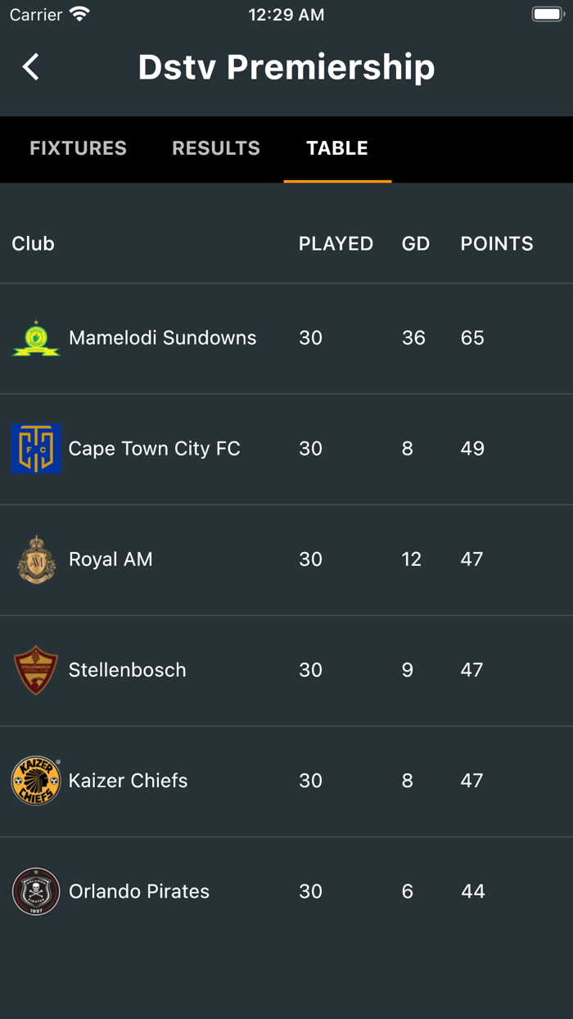573x1019 pixels.
Task: Open Orlando Pirates from the standings
Action: click(138, 891)
